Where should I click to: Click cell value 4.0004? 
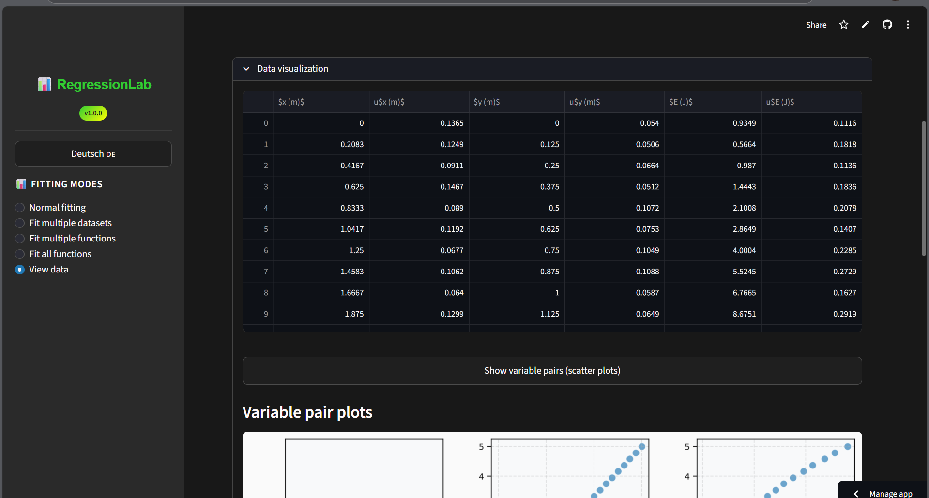tap(713, 251)
